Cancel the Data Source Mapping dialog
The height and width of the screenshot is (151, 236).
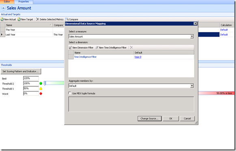pyautogui.click(x=187, y=119)
